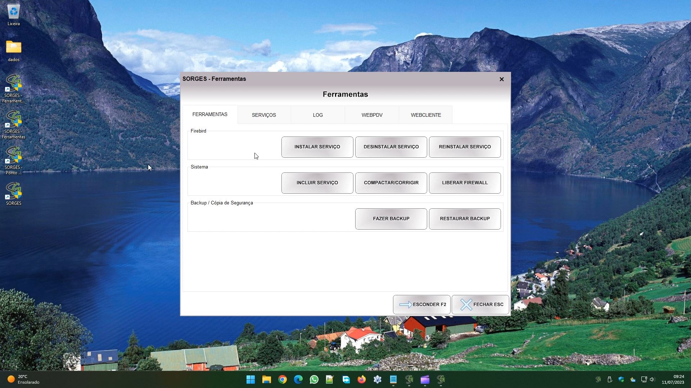
Task: Click the star-and-screen tray icon
Action: tap(633, 379)
